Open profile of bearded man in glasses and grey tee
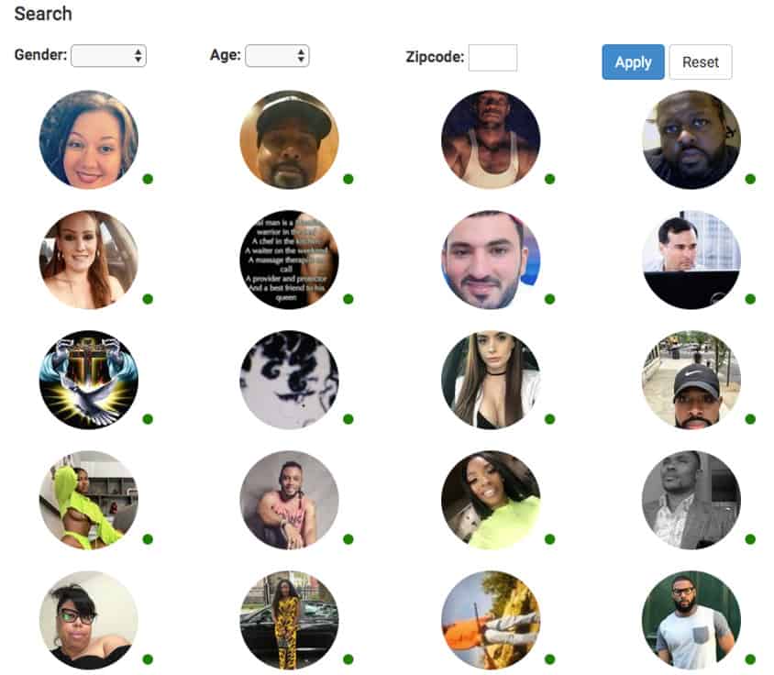The width and height of the screenshot is (774, 675). click(x=691, y=620)
